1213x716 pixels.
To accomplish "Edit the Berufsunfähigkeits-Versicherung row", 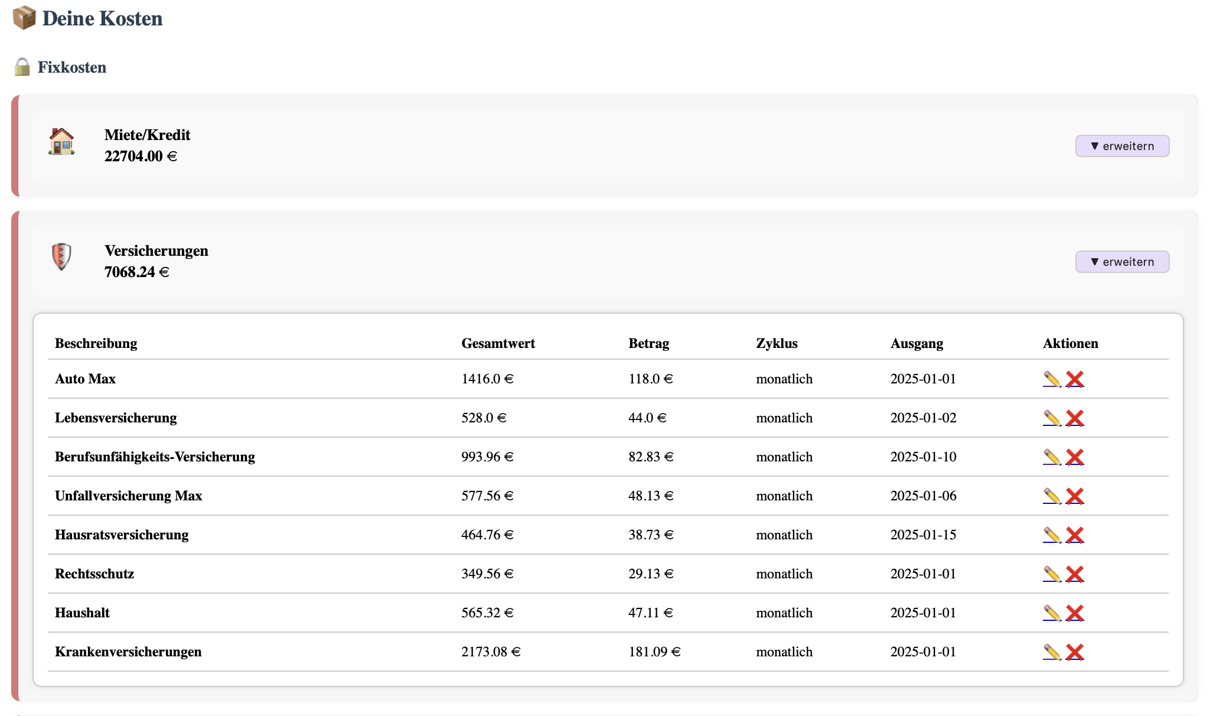I will pyautogui.click(x=1052, y=457).
